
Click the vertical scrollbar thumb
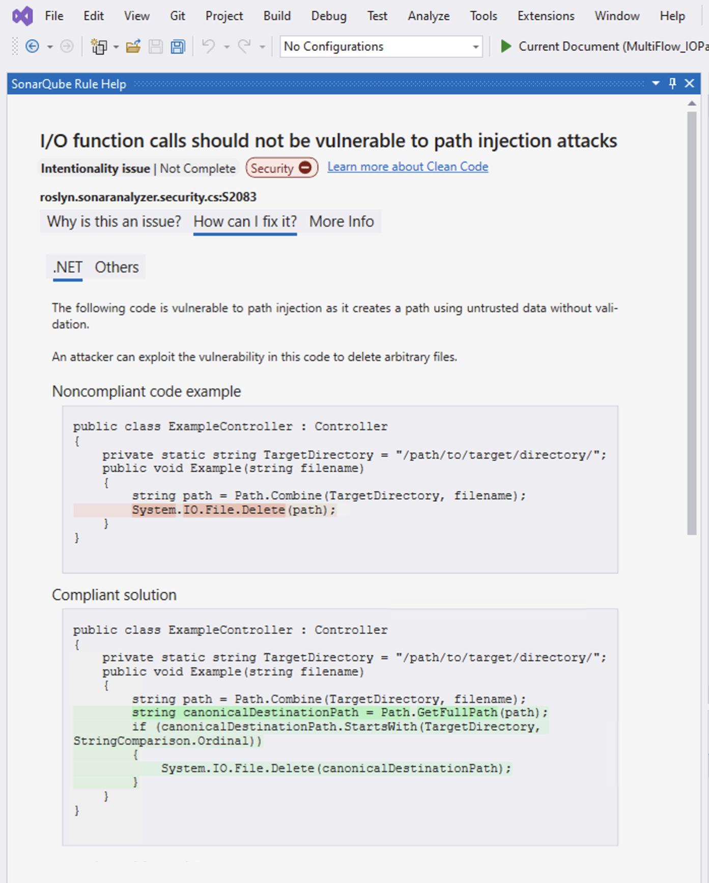[692, 323]
